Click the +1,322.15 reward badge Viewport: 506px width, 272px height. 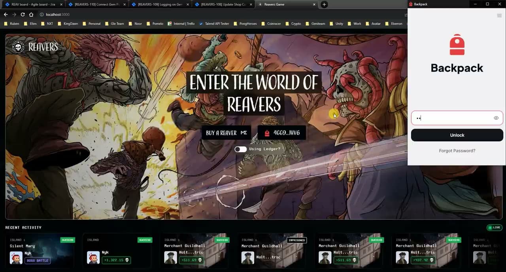[116, 260]
